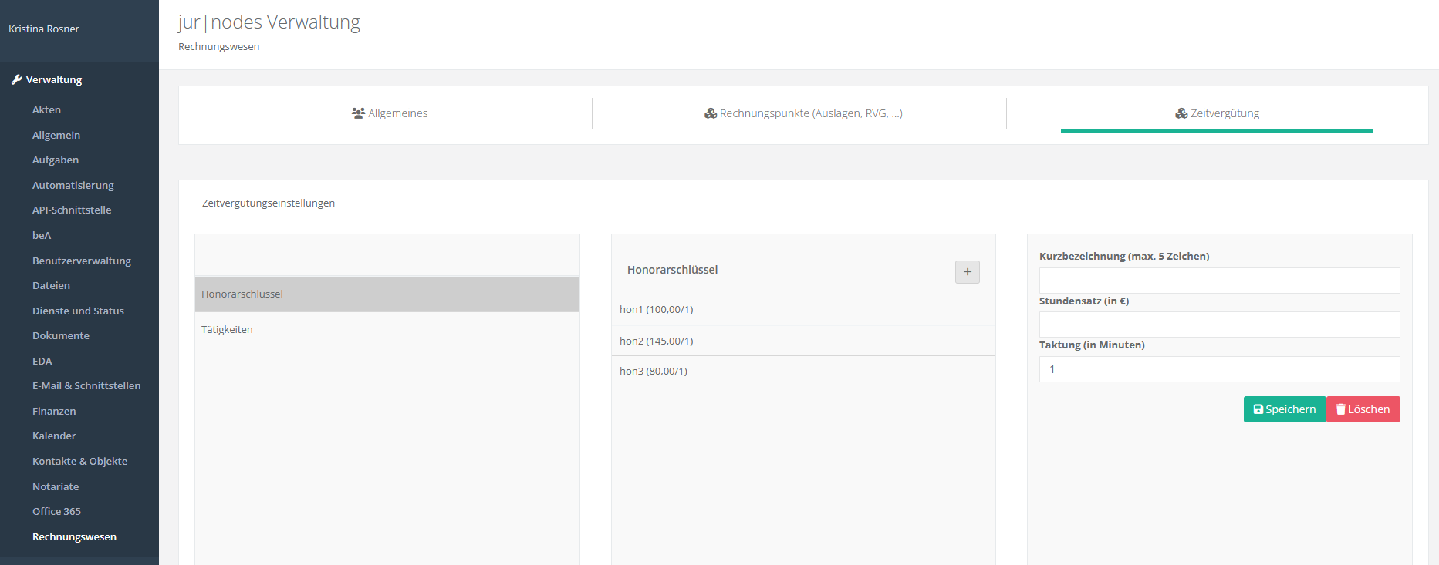Switch to the Allgemeines tab
Screen dimensions: 1439x565
click(390, 113)
